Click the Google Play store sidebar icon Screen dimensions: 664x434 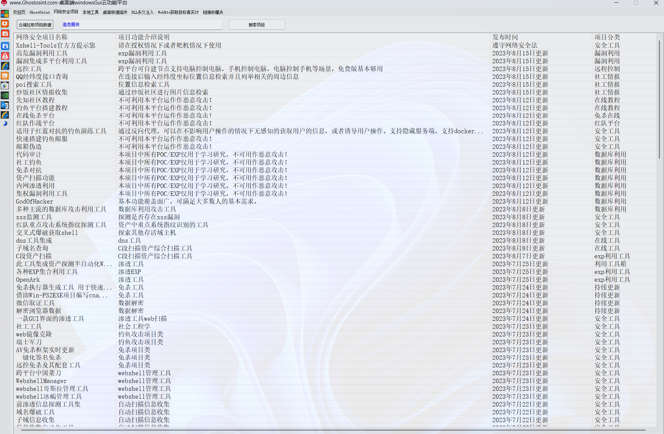tap(5, 86)
